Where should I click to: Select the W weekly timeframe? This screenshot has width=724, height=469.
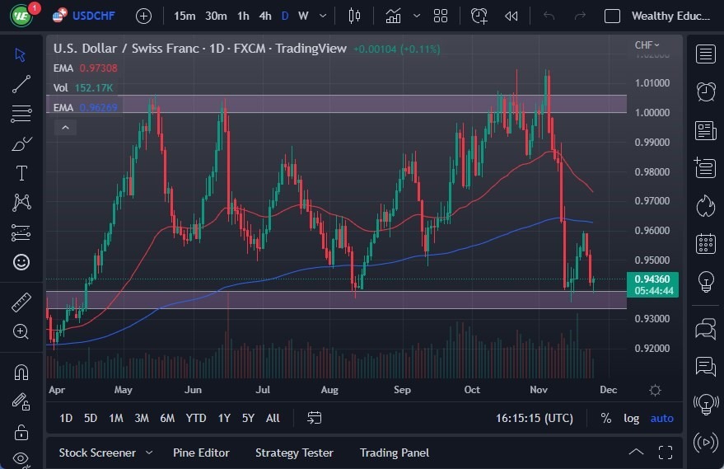pyautogui.click(x=303, y=16)
